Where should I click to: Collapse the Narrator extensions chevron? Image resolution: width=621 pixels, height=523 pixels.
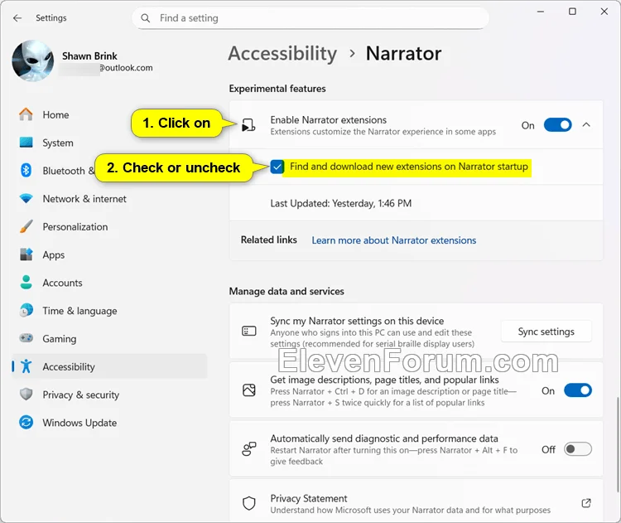coord(586,125)
